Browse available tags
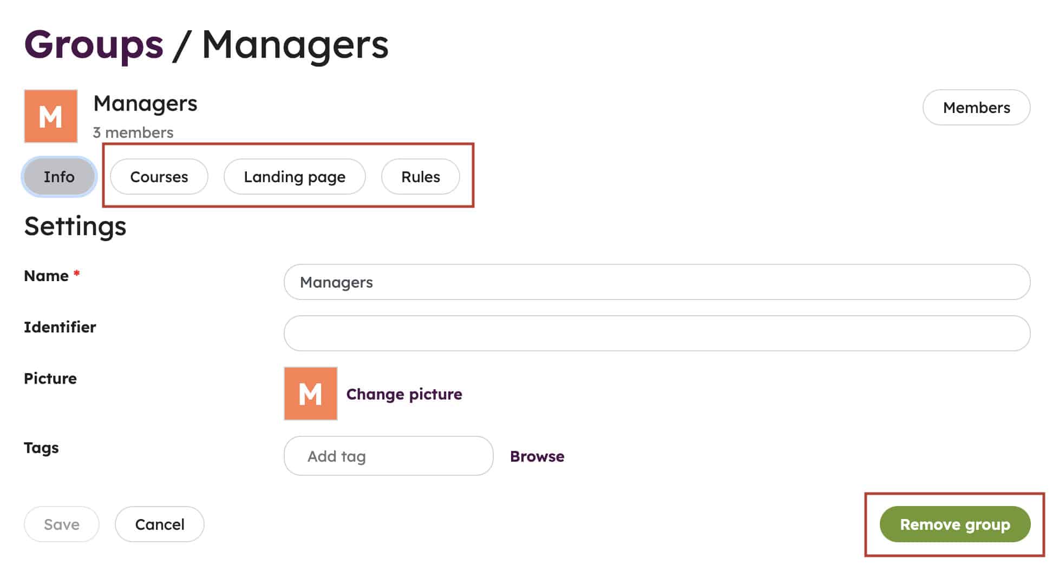 pyautogui.click(x=537, y=456)
